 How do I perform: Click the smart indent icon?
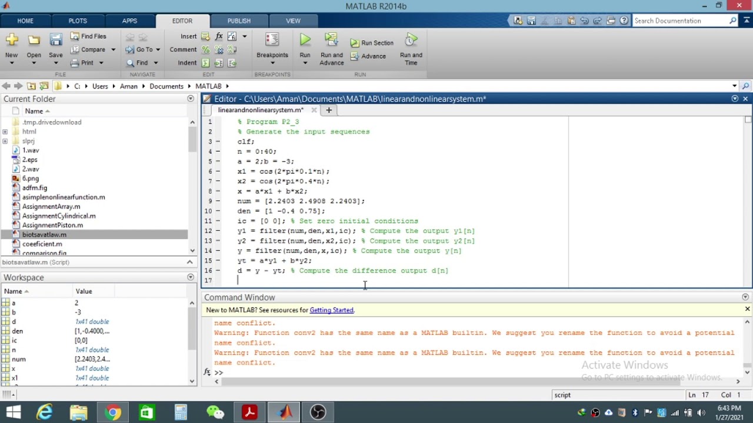coord(205,63)
